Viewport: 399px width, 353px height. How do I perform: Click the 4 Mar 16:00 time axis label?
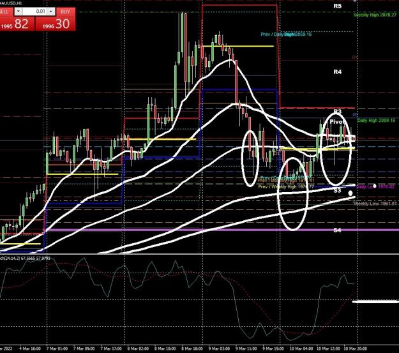[30, 349]
